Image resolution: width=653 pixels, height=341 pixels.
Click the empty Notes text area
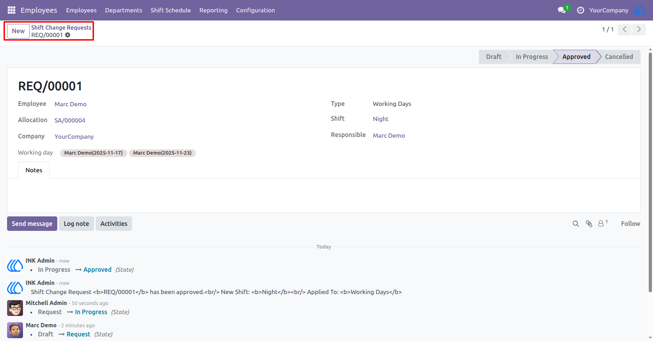click(324, 195)
